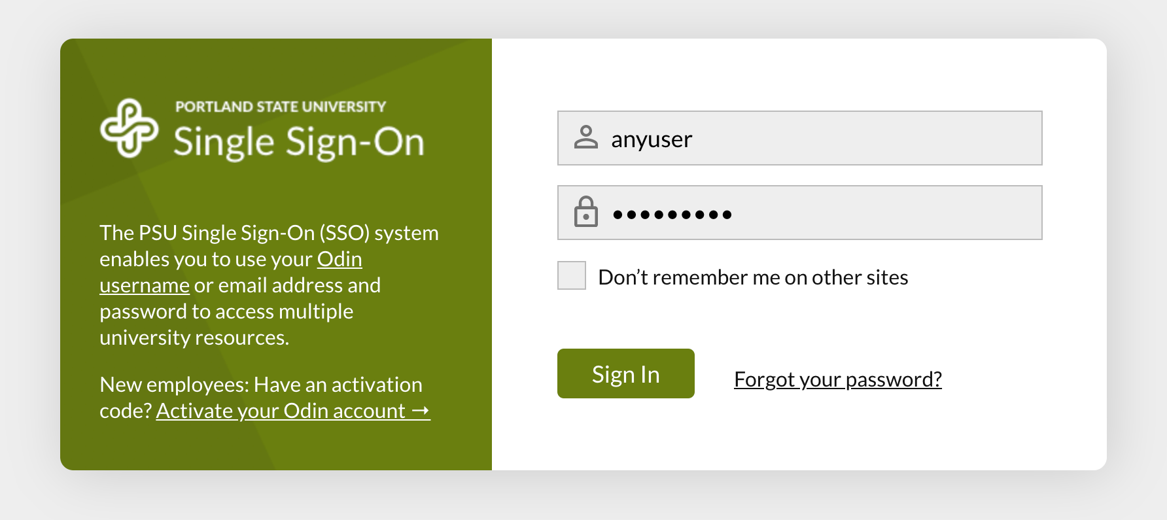Click the typed text anyuser
The width and height of the screenshot is (1167, 520).
click(x=652, y=139)
